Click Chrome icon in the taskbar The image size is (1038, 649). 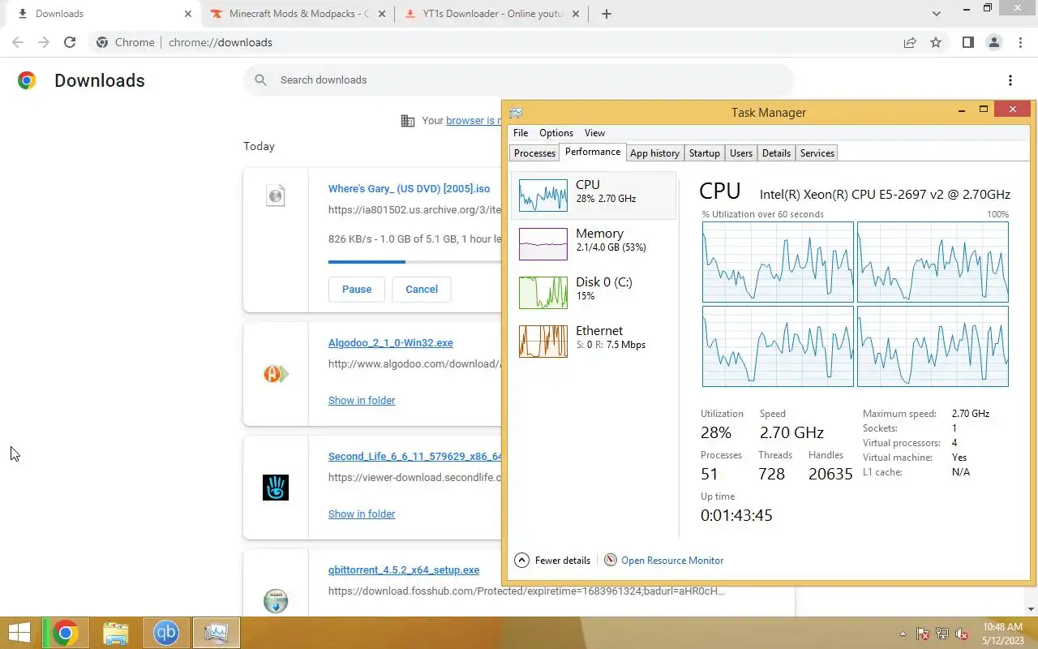[66, 633]
